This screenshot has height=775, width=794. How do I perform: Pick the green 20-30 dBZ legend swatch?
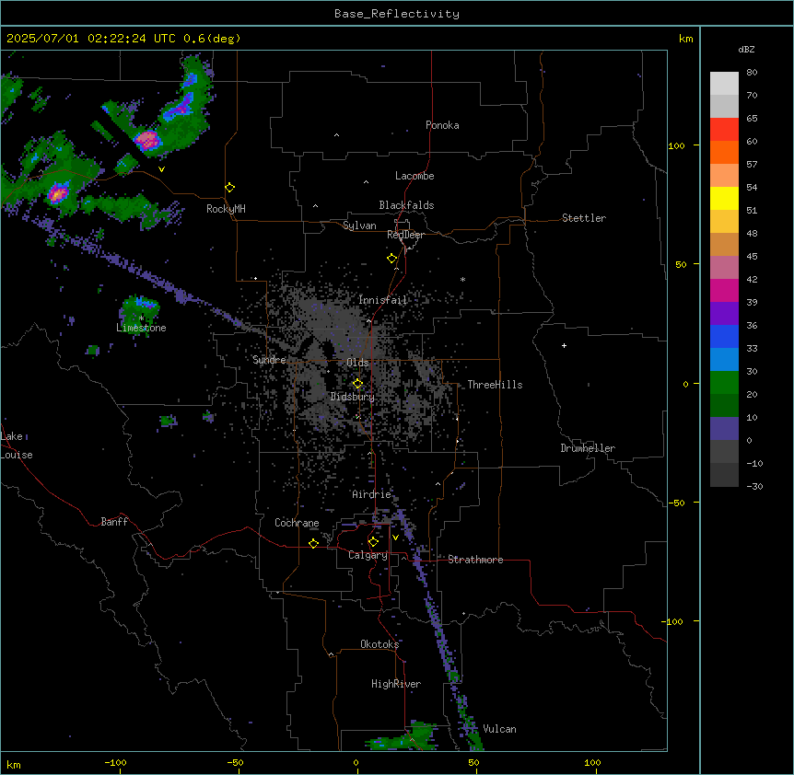point(724,383)
